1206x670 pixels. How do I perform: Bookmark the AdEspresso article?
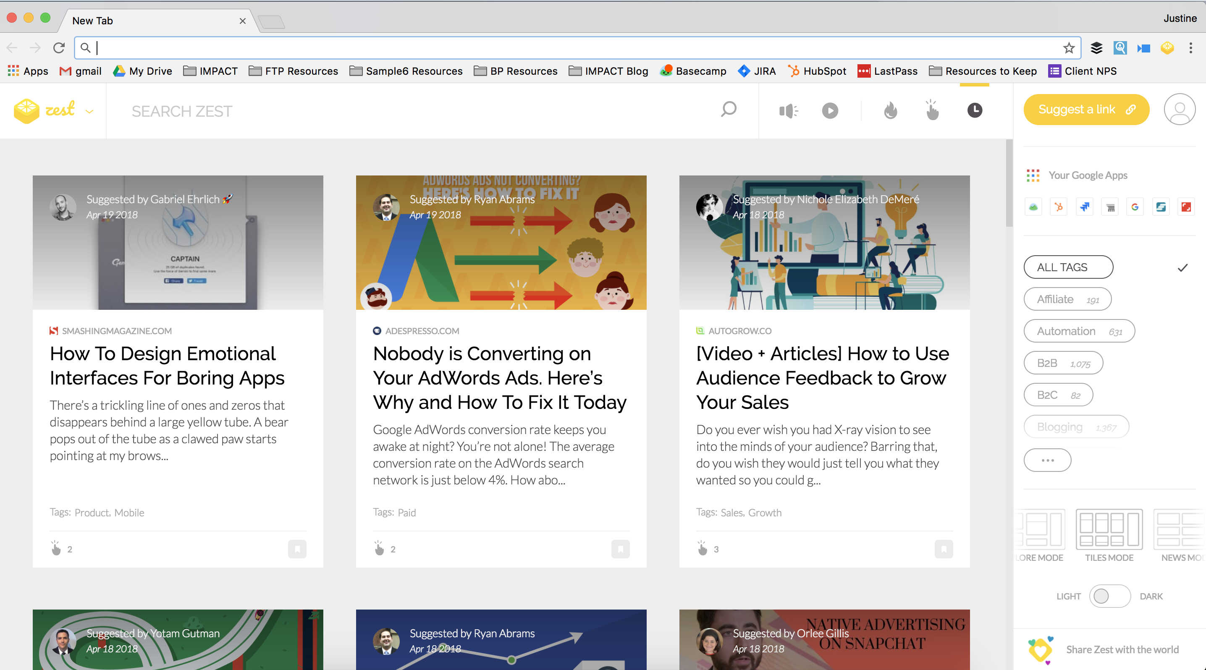(620, 549)
